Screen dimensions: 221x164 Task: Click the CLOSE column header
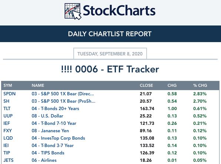pos(146,85)
